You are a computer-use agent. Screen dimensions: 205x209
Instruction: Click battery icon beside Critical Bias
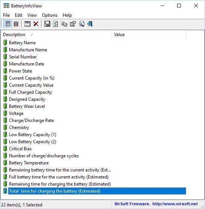point(5,148)
